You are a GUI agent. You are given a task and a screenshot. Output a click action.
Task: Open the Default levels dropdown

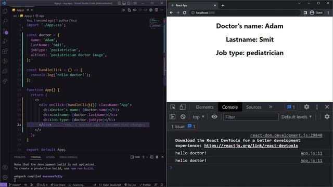tap(296, 117)
